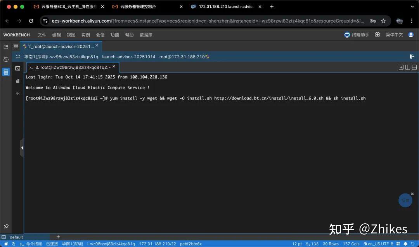The height and width of the screenshot is (247, 419).
Task: Open the 简体中文 language dropdown
Action: pyautogui.click(x=394, y=35)
